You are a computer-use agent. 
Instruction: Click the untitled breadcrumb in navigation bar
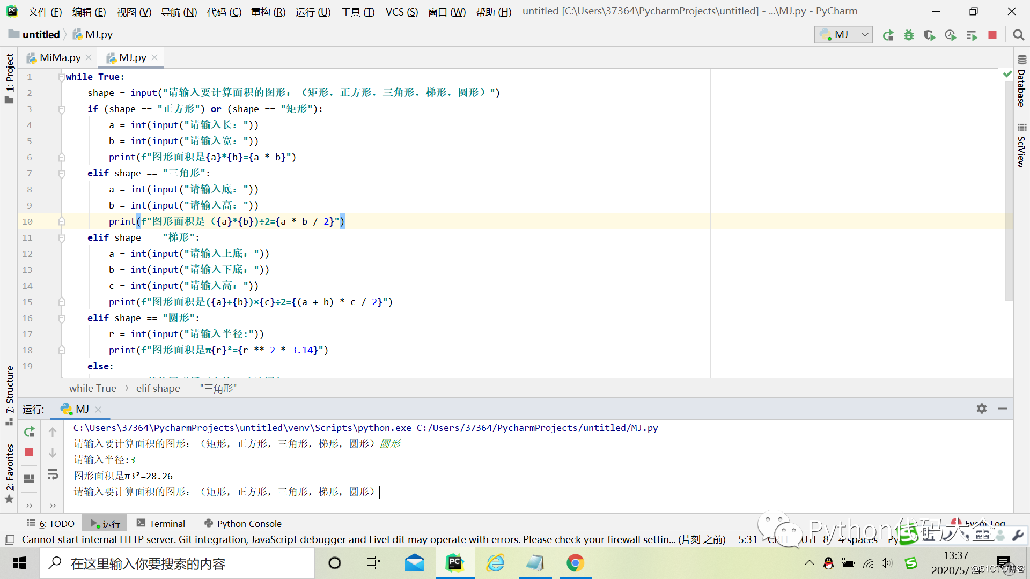pos(34,35)
